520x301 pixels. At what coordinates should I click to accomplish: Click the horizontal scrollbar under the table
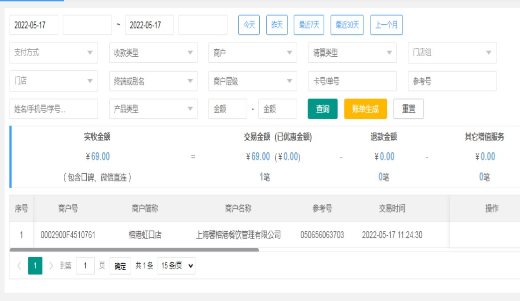coord(135,250)
